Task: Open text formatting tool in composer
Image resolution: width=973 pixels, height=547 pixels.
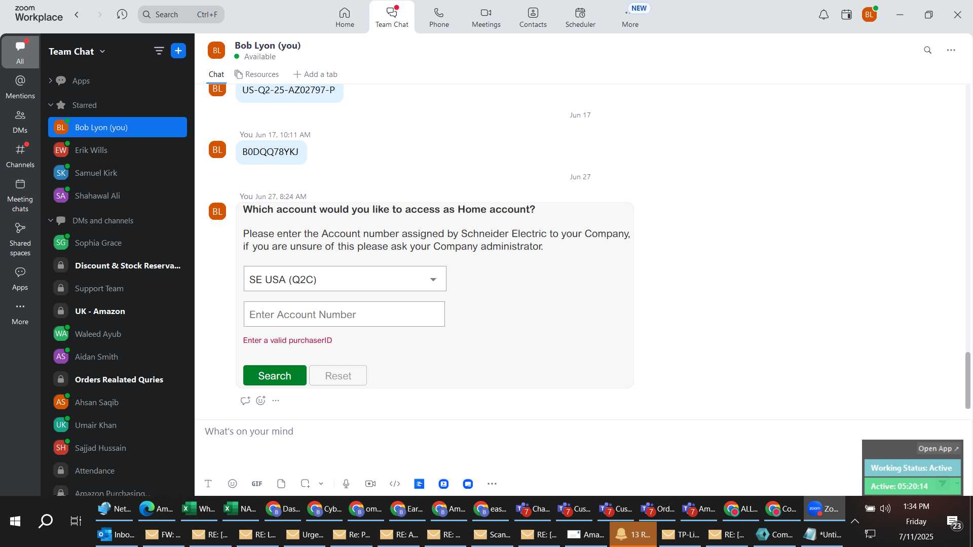Action: (208, 484)
